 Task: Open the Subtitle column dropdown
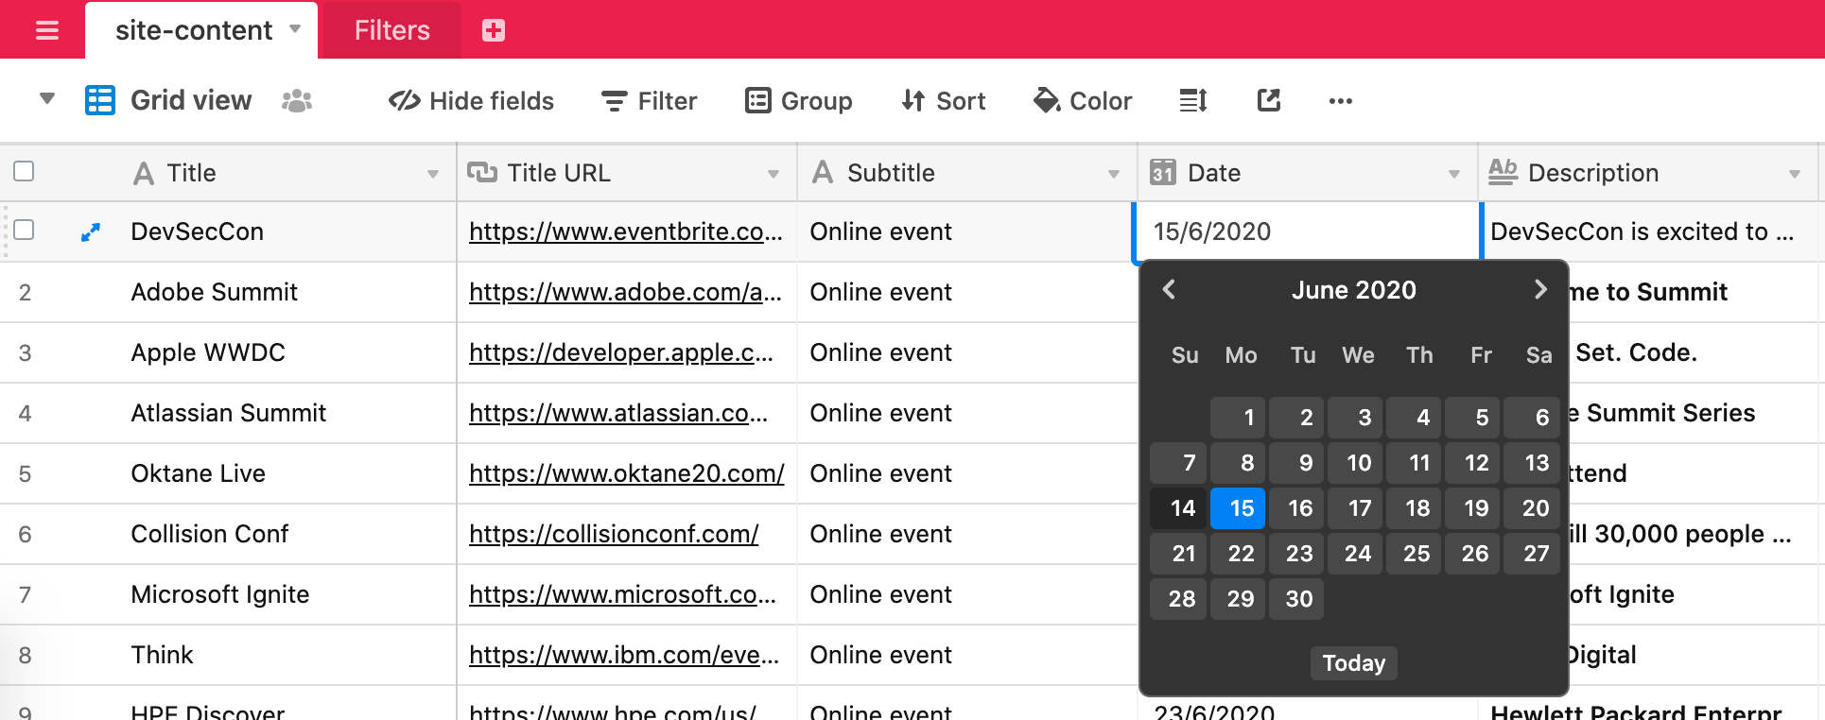[1114, 174]
